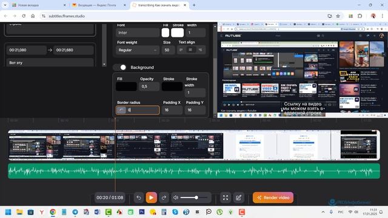Open File Explorer from taskbar
The image size is (388, 218).
click(19, 212)
